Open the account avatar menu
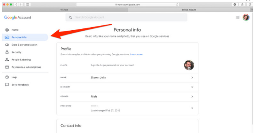Screen dimensions: 256x133 (246, 17)
